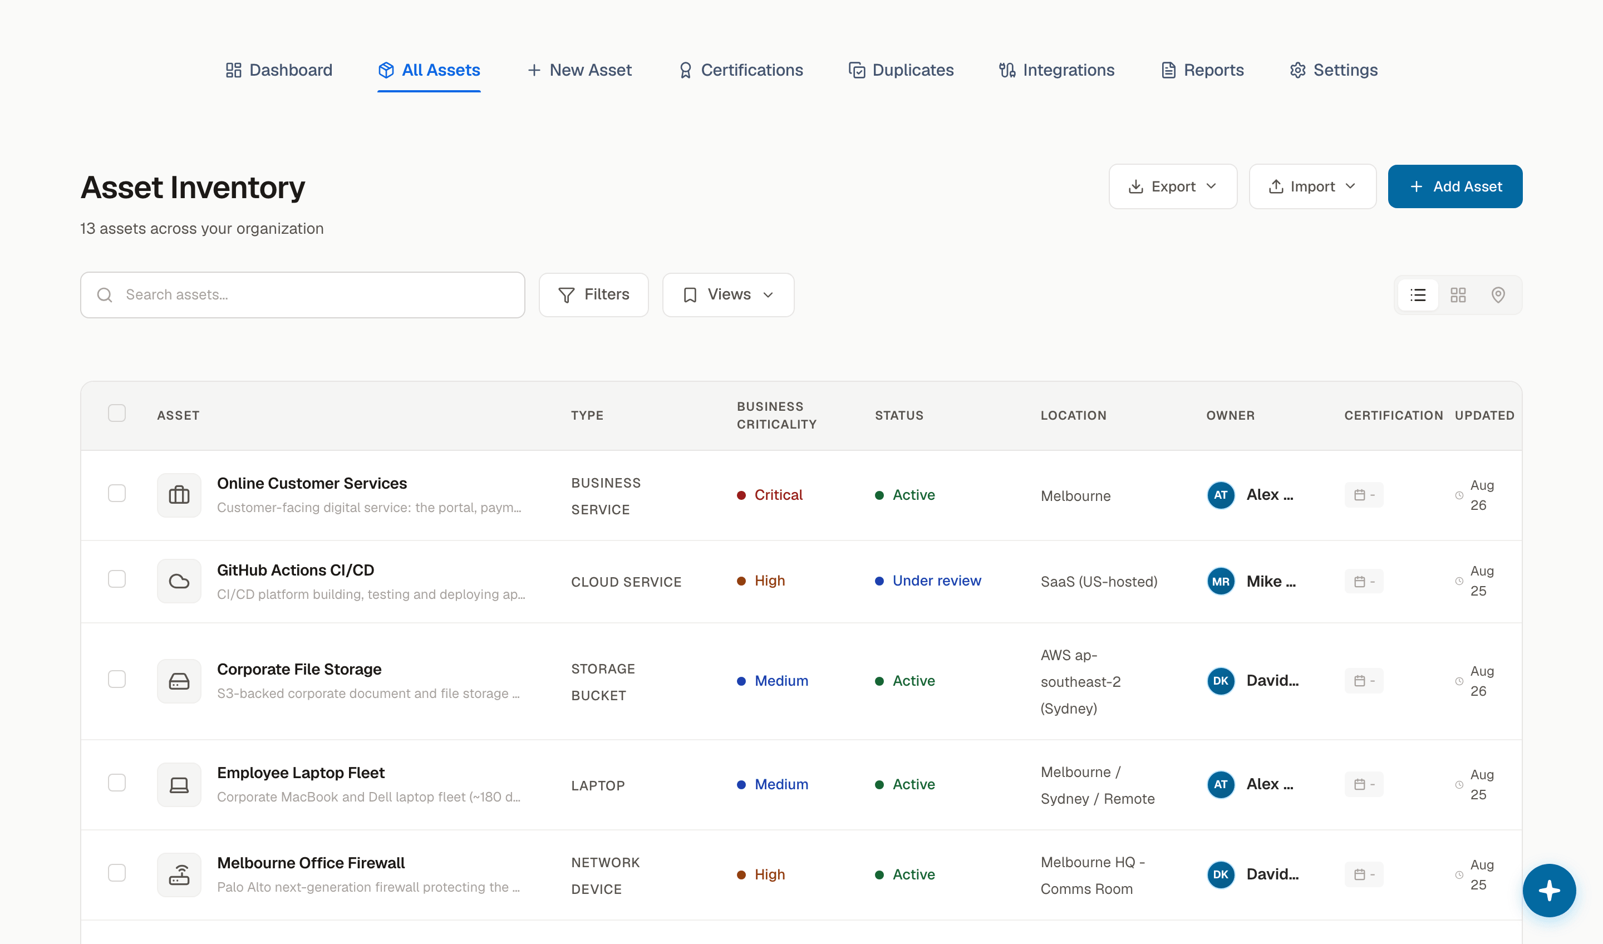Click the AT avatar in Employee Laptop Fleet row

(1221, 785)
